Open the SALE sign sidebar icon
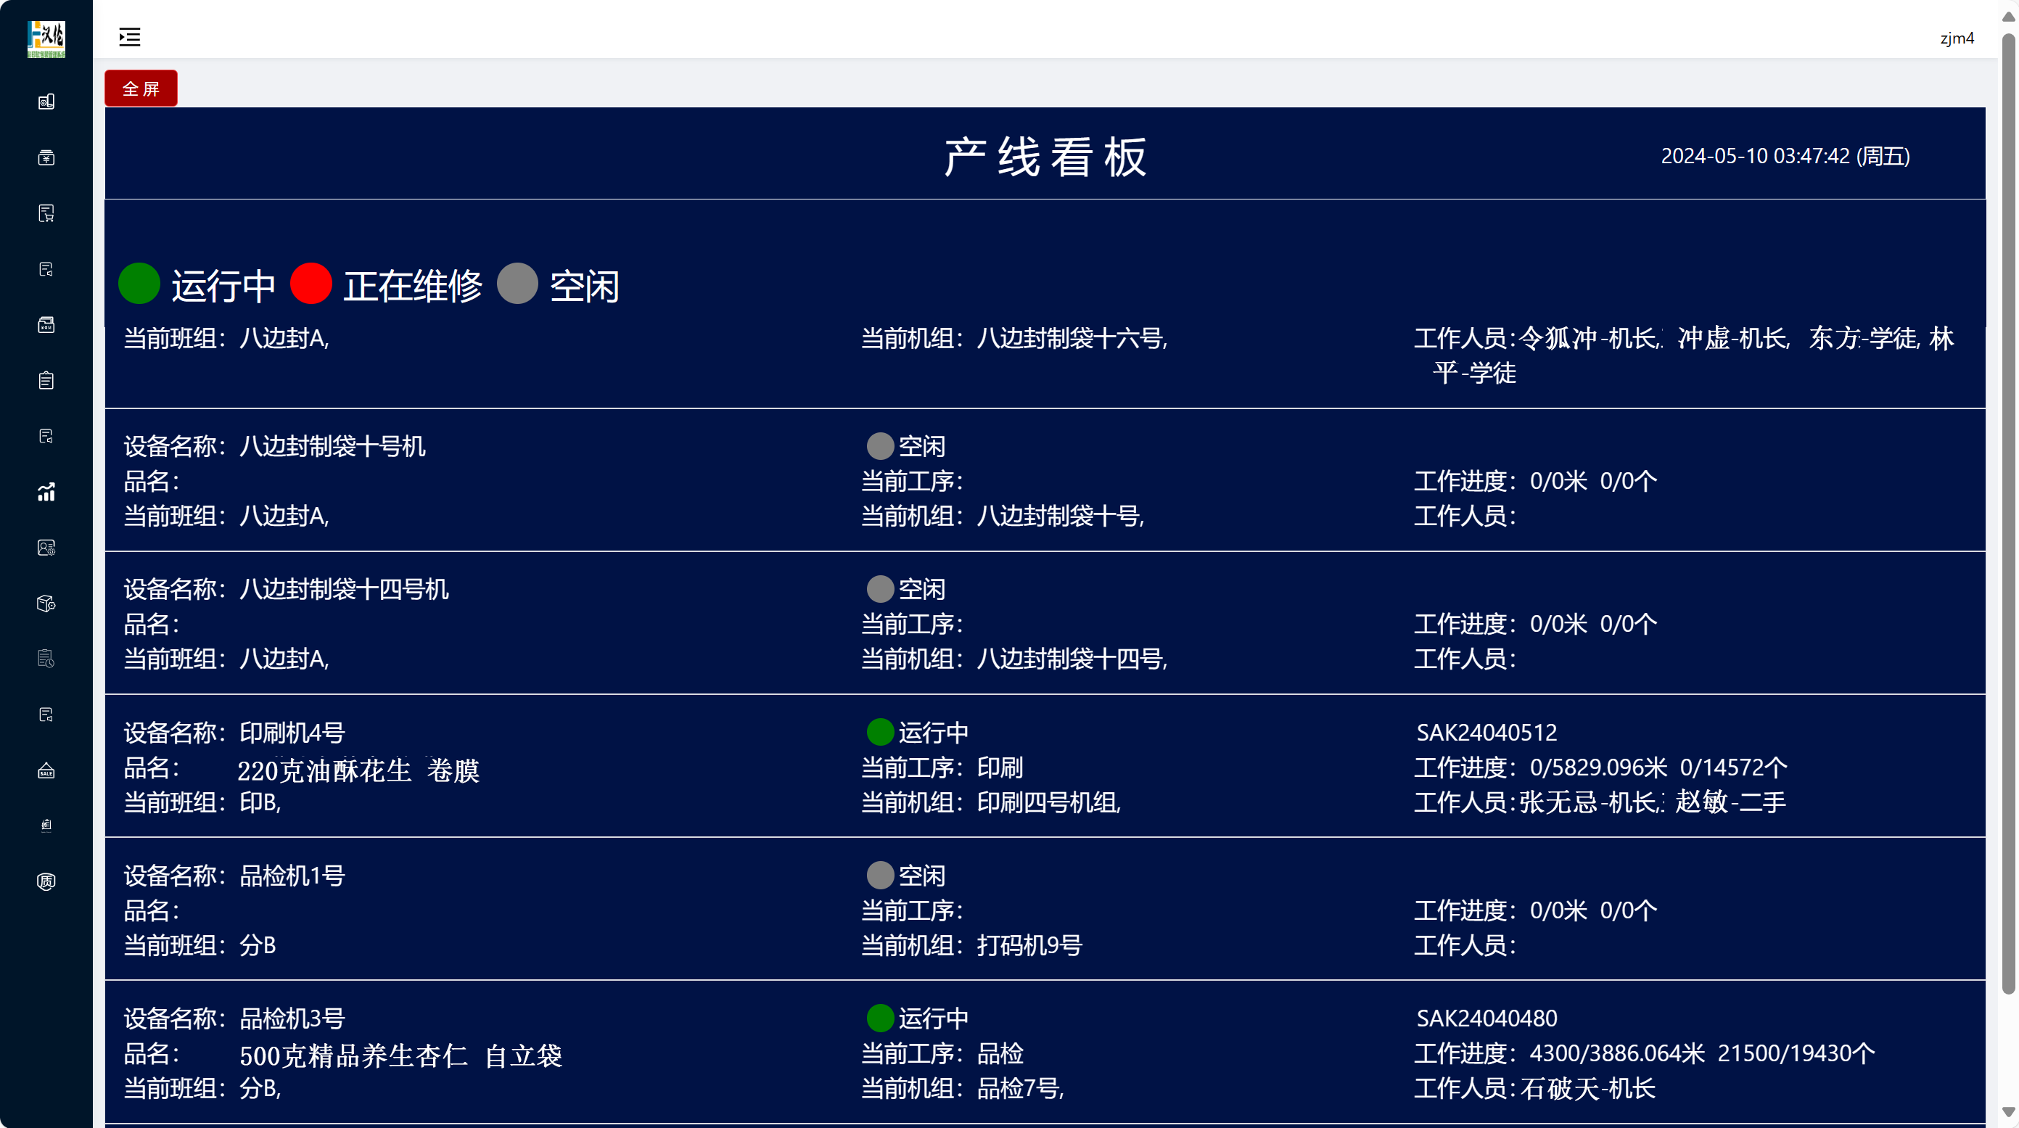This screenshot has width=2019, height=1128. (46, 770)
